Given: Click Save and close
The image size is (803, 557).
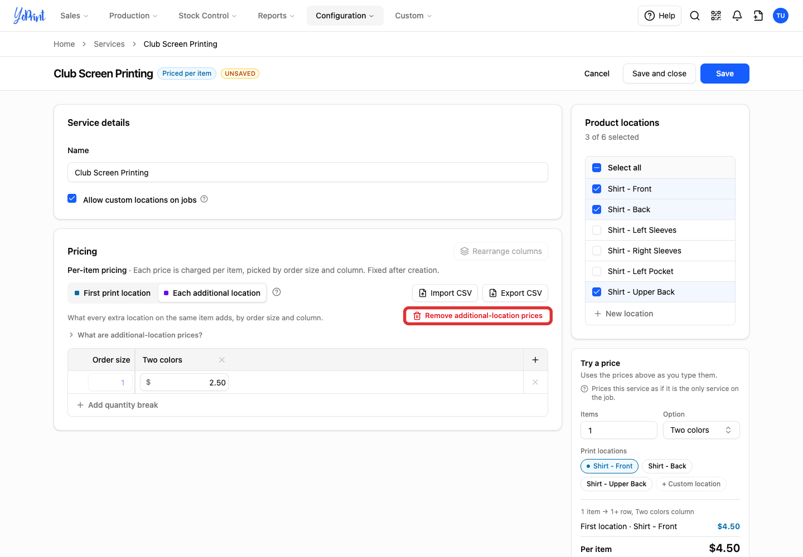Looking at the screenshot, I should click(659, 74).
